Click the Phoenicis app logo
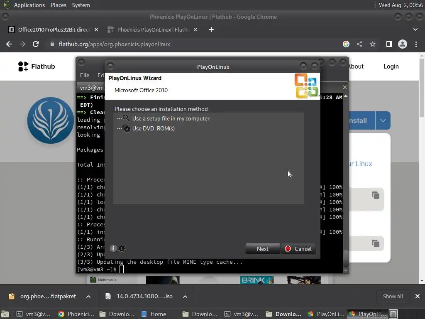 [x=51, y=120]
